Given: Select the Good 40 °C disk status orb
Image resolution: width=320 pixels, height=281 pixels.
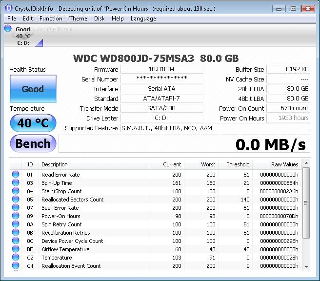Looking at the screenshot, I should (x=8, y=28).
